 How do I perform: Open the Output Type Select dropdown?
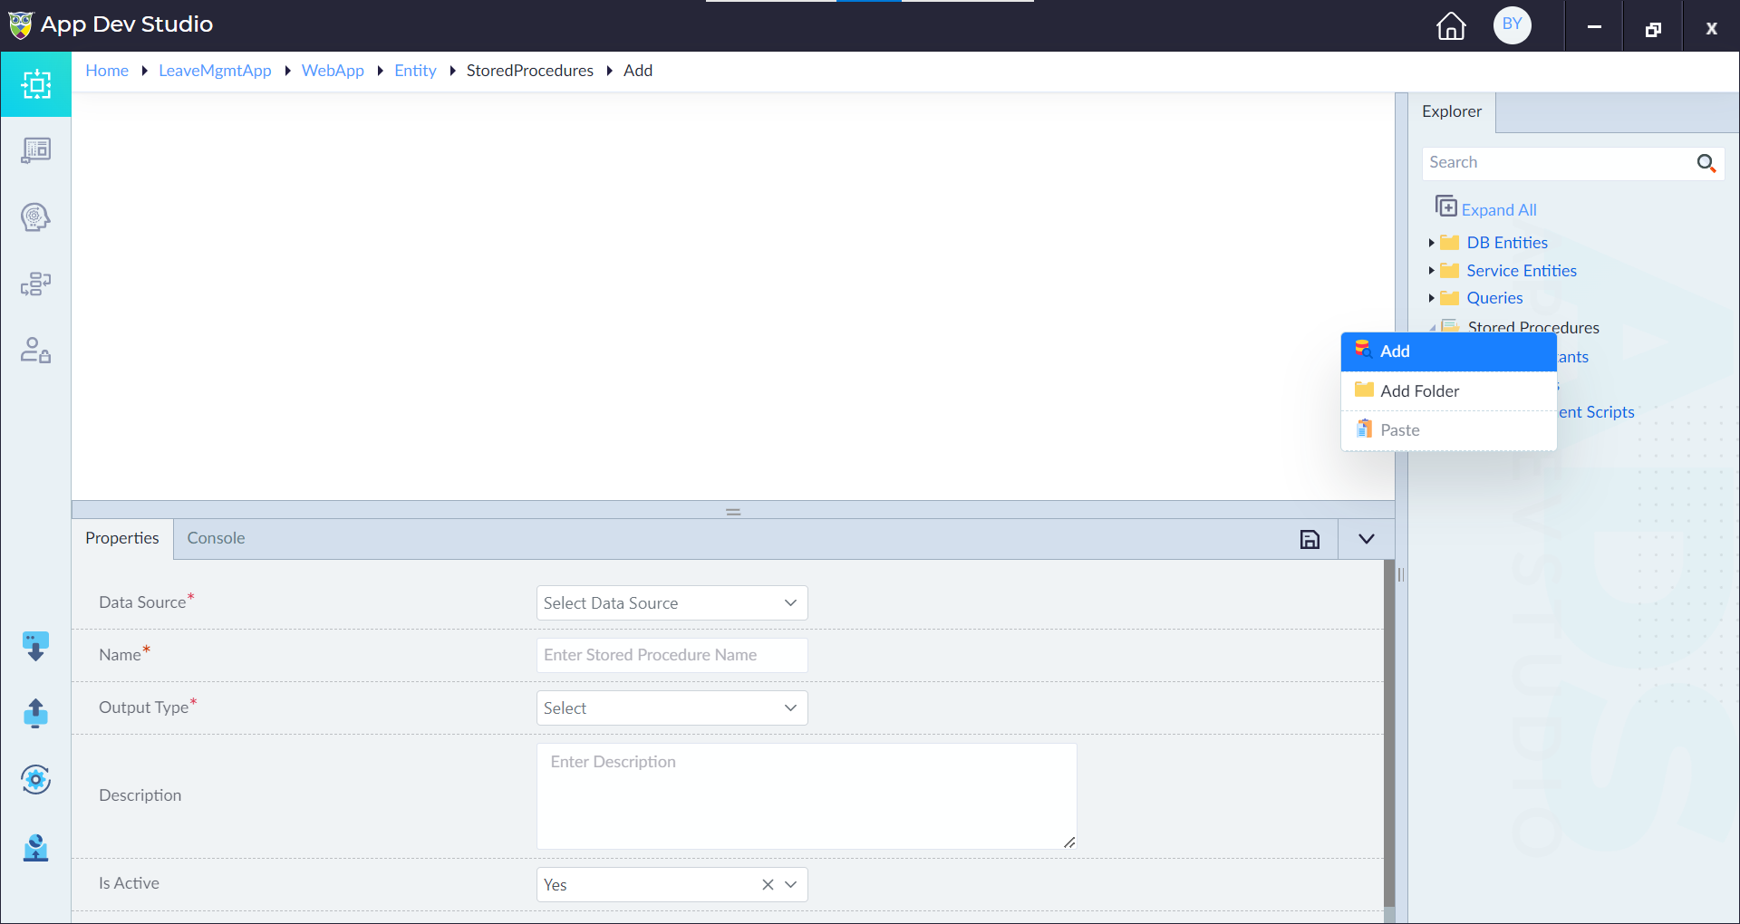pyautogui.click(x=672, y=708)
